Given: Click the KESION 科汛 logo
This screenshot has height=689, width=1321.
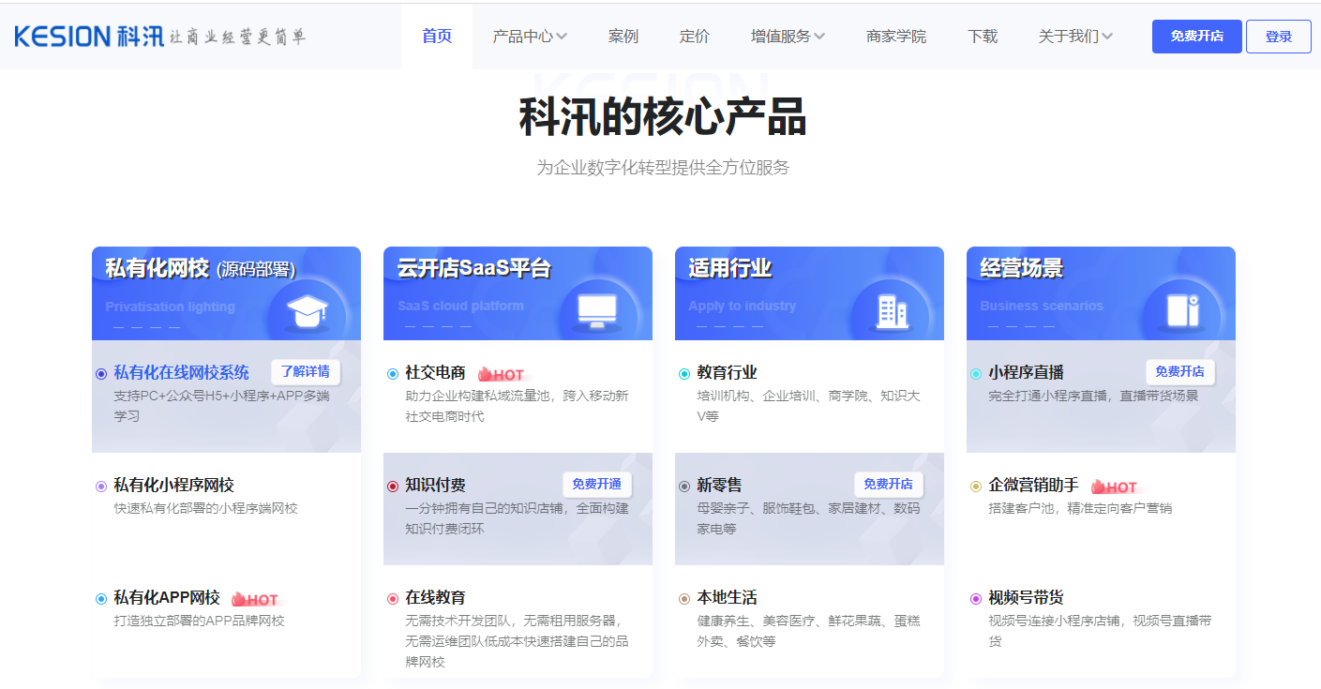Looking at the screenshot, I should coord(88,37).
